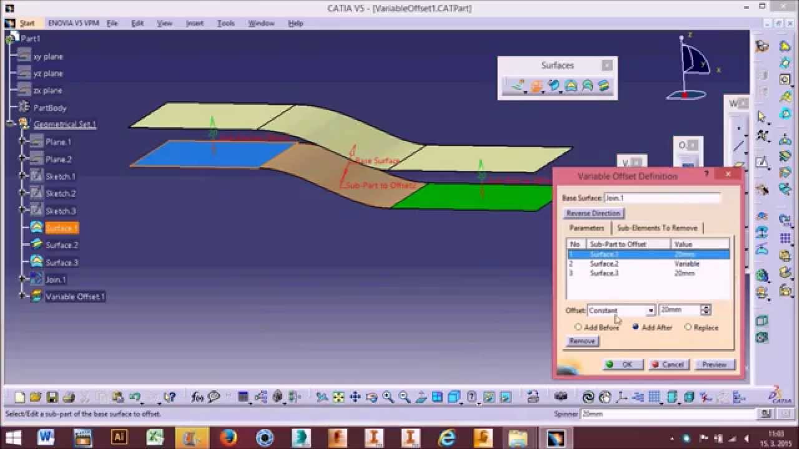Click the Print icon in bottom toolbar
This screenshot has width=799, height=449.
pyautogui.click(x=69, y=397)
